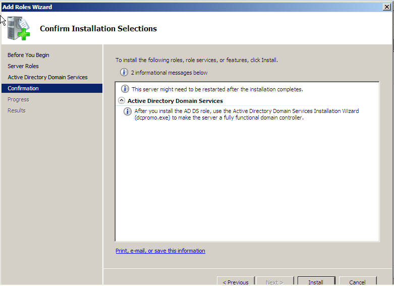
Task: Click the Install button
Action: (x=316, y=281)
